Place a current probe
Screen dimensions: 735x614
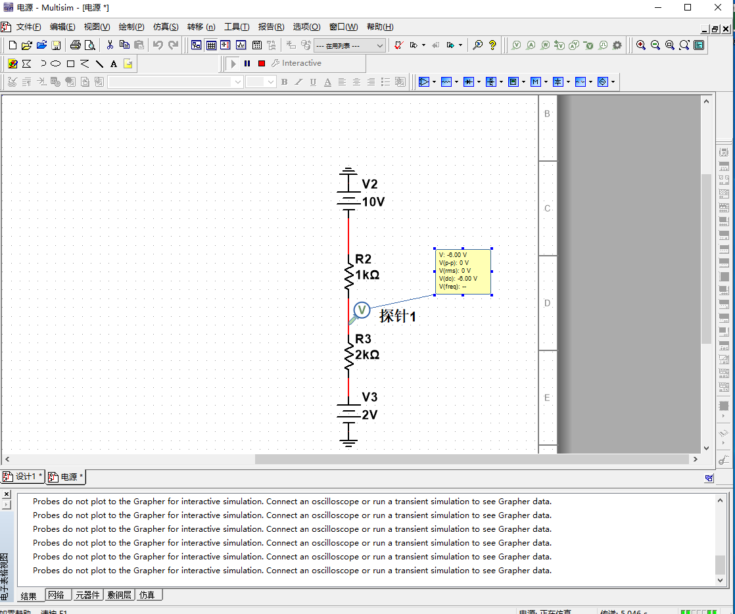coord(531,45)
